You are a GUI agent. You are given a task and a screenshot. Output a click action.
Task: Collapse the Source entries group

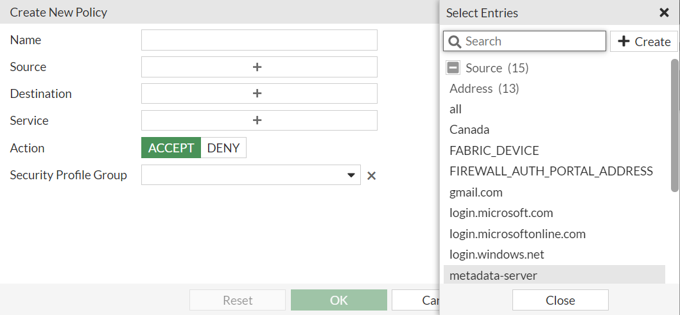click(453, 68)
